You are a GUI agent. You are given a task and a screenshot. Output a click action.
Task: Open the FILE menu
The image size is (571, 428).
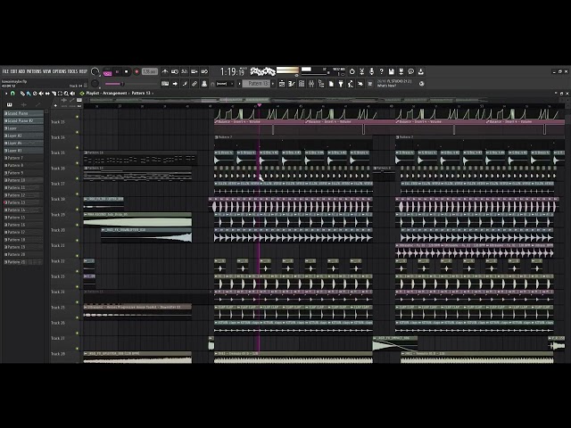coord(6,71)
